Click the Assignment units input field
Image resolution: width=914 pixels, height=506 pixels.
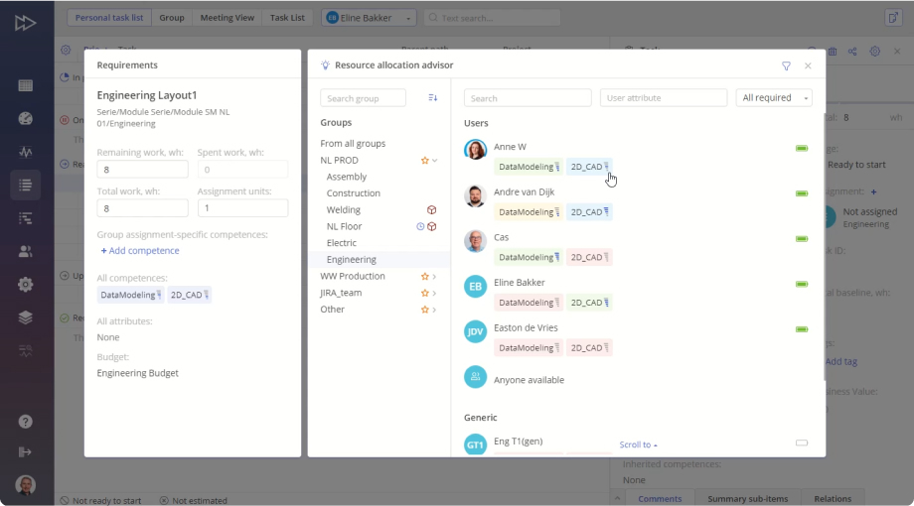click(242, 208)
